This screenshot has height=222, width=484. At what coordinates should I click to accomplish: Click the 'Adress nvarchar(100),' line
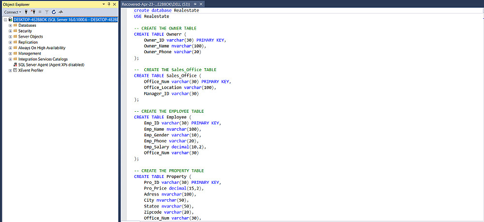pos(170,194)
